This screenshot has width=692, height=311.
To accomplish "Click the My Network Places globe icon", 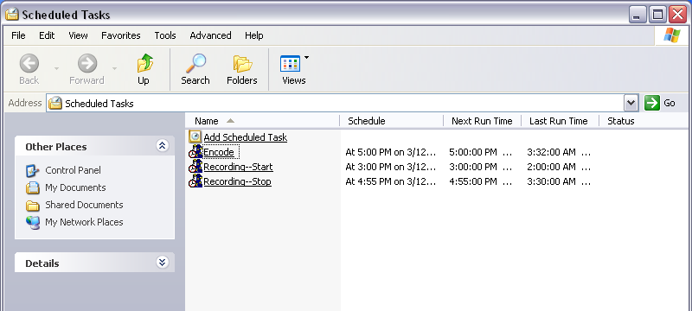I will pos(33,223).
